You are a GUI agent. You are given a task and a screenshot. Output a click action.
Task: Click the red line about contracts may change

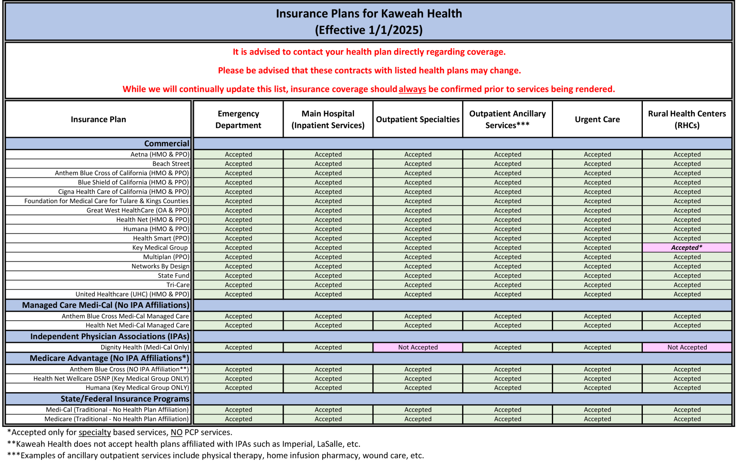point(369,70)
